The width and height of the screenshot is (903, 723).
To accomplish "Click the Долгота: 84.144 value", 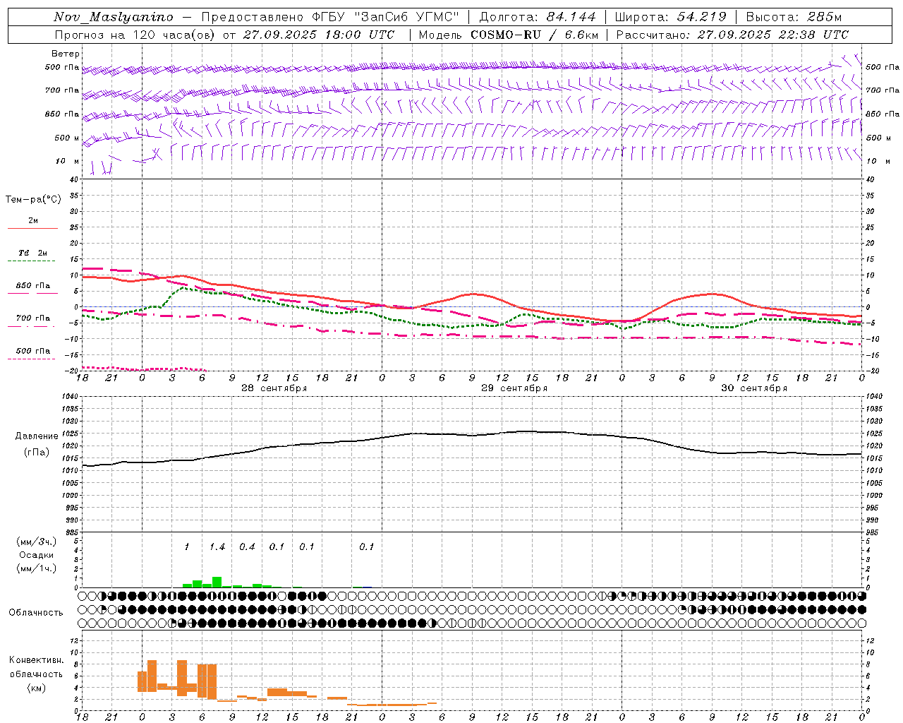I will [538, 17].
